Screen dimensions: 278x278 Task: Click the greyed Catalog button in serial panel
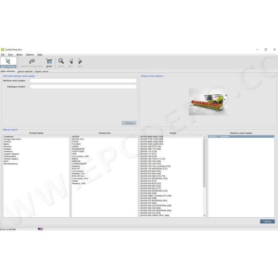coord(129,123)
